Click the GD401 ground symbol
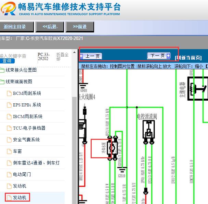This screenshot has width=208, height=204. point(83,86)
